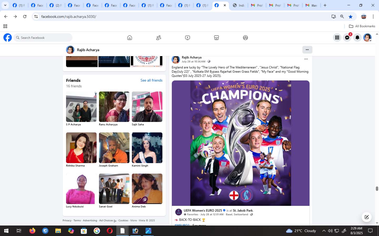Open File Explorer from the taskbar

click(x=58, y=231)
